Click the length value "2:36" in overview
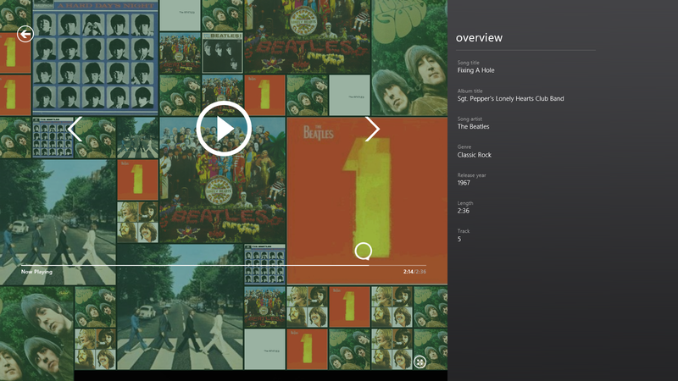This screenshot has height=381, width=678. coord(463,211)
